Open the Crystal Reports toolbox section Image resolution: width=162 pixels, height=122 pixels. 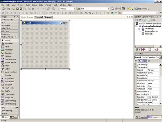tap(9, 20)
